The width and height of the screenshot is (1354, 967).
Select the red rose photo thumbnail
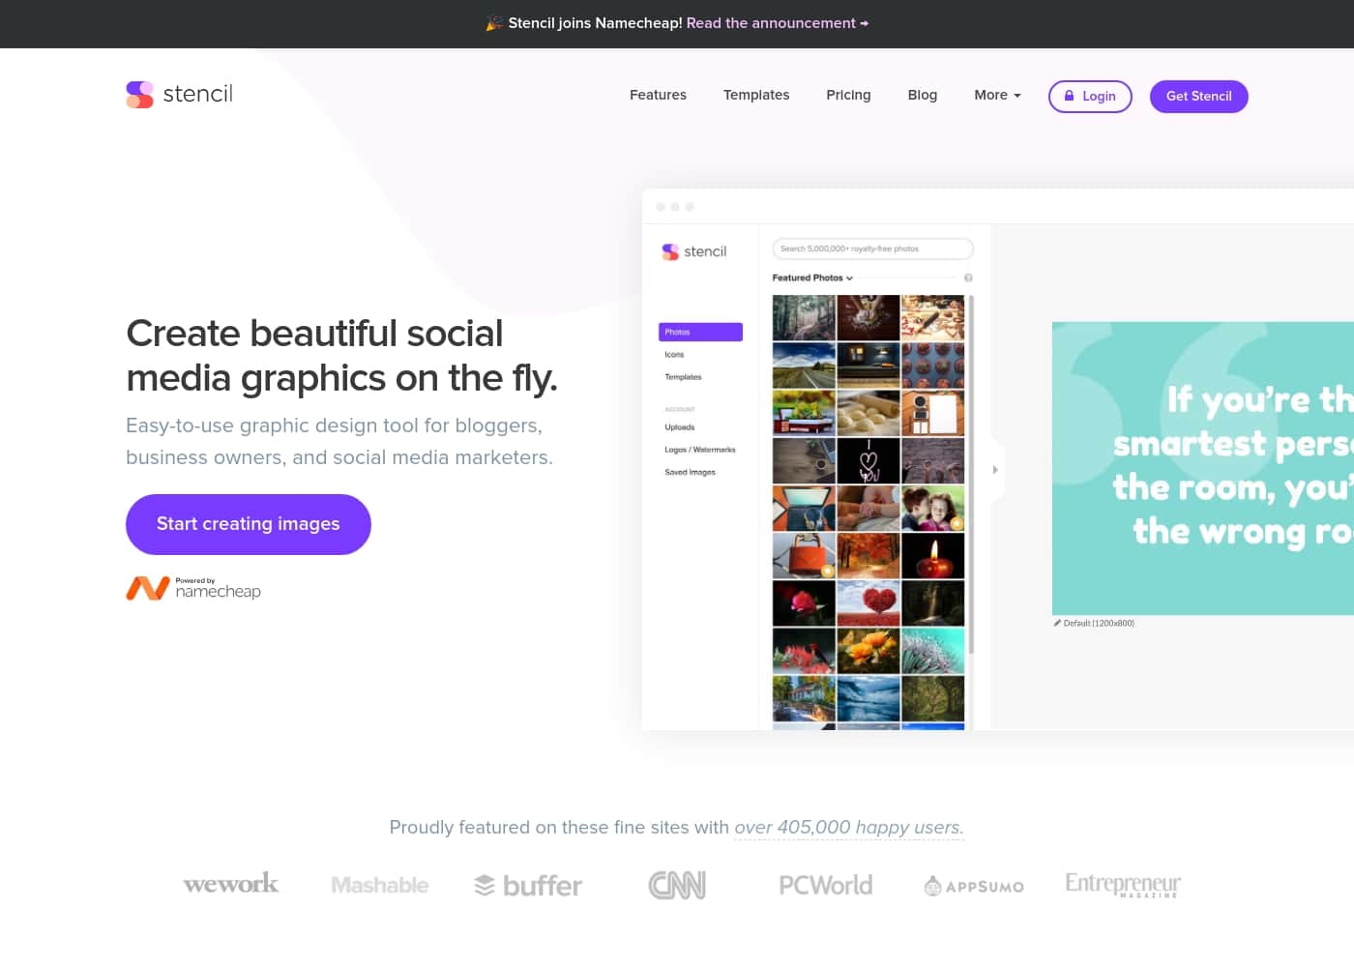pos(804,603)
